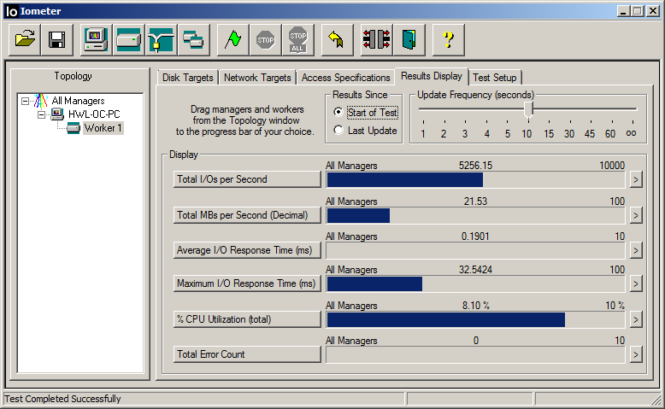Select Start of Test radio button
The height and width of the screenshot is (409, 665).
(x=338, y=113)
